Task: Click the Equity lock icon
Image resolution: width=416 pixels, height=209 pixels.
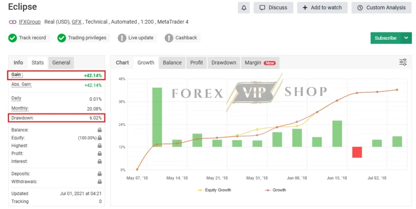Action: pos(100,138)
